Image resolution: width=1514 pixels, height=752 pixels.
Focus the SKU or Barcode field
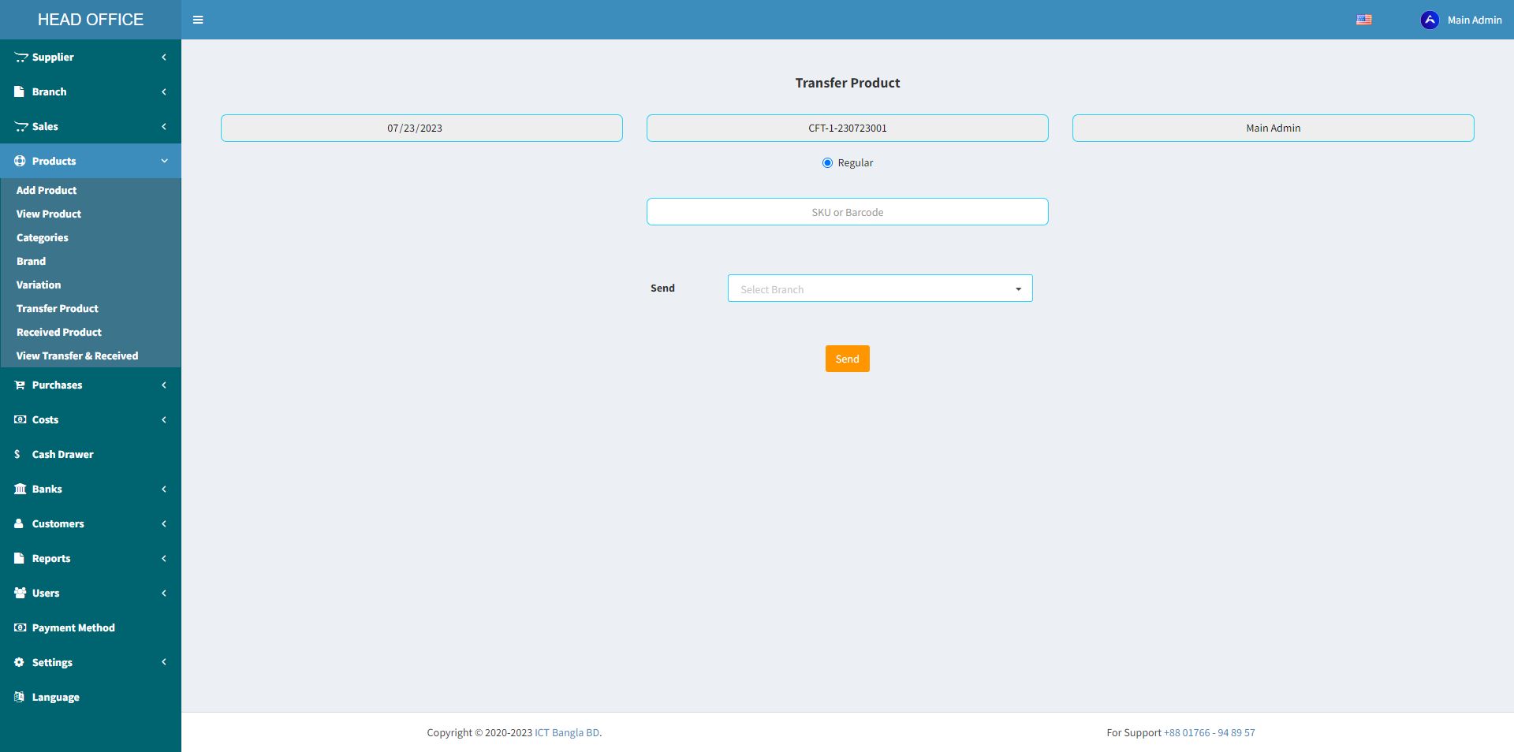(848, 212)
